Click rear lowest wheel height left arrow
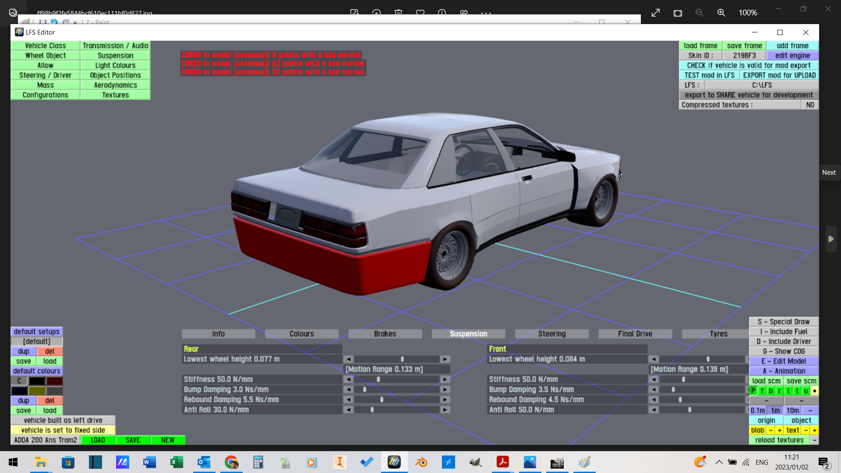 point(348,359)
